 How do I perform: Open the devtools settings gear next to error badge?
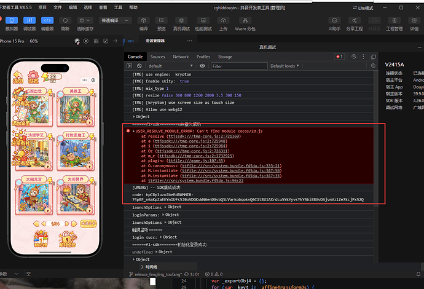tap(354, 57)
